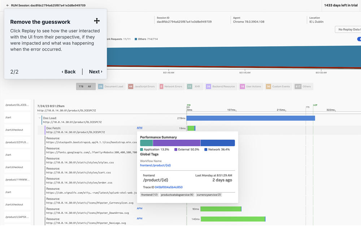361x226 pixels.
Task: Filter by JavaScript Errors
Action: point(142,86)
